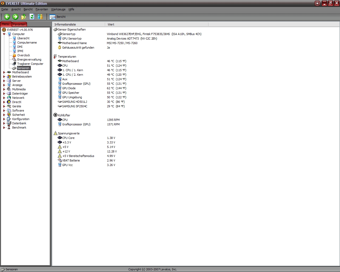This screenshot has width=340, height=272.
Task: Select the DMI tree entry
Action: pyautogui.click(x=20, y=47)
